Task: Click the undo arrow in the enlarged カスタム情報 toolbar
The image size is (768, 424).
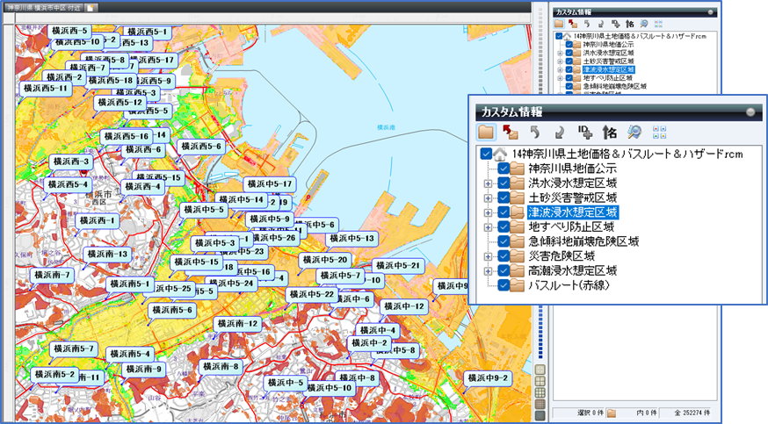Action: point(535,132)
